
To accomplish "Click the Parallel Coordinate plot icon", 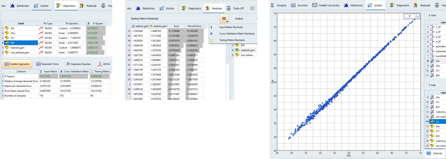I will tap(315, 5).
